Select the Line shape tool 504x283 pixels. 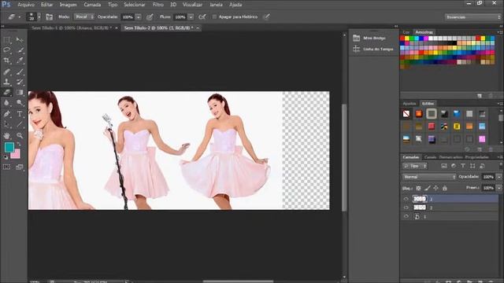point(20,124)
